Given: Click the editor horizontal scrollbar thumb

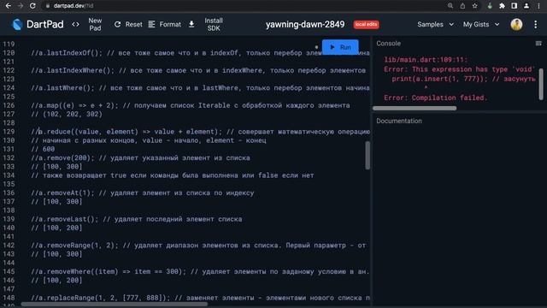Looking at the screenshot, I should pyautogui.click(x=115, y=305).
